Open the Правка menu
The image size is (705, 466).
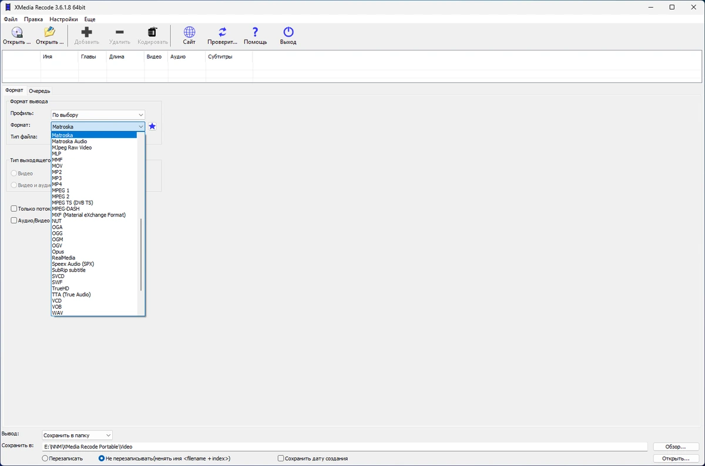pos(33,19)
